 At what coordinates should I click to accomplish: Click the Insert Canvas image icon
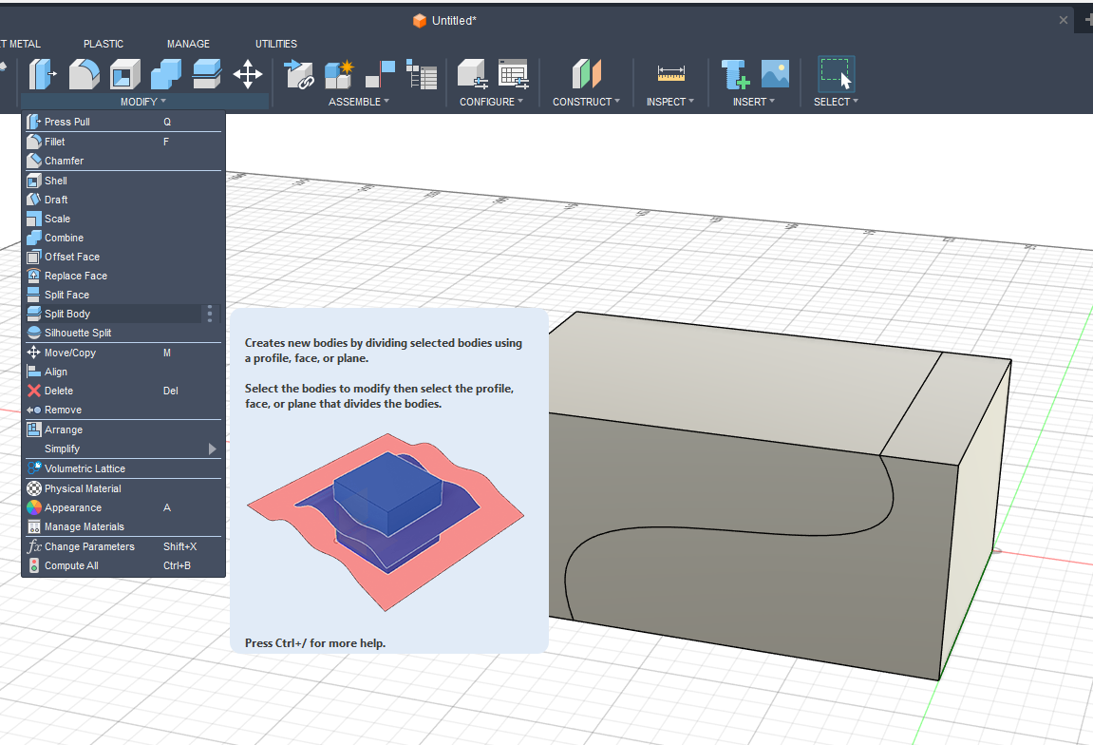(x=775, y=74)
